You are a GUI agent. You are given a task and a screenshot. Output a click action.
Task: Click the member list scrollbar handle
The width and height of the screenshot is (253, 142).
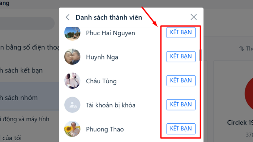click(x=201, y=55)
